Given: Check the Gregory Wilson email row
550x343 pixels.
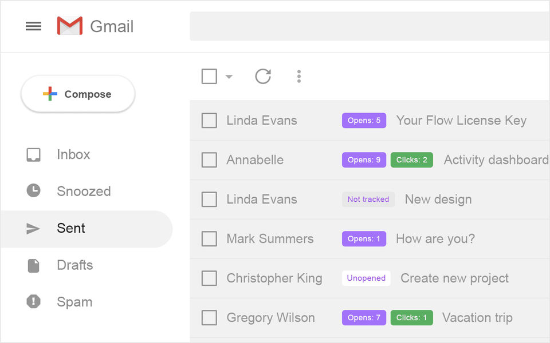Looking at the screenshot, I should coord(209,318).
